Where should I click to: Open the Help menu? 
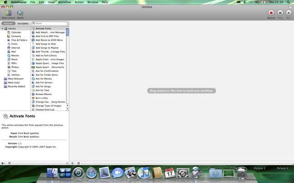point(105,2)
